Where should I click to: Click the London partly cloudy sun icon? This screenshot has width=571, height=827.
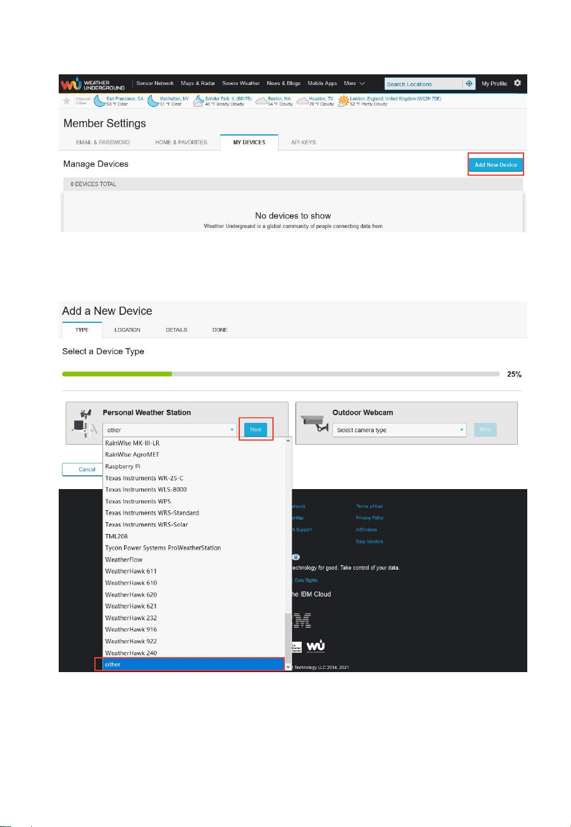click(x=343, y=101)
